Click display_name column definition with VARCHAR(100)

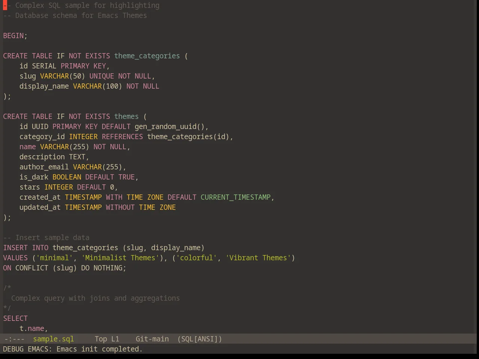pos(89,86)
